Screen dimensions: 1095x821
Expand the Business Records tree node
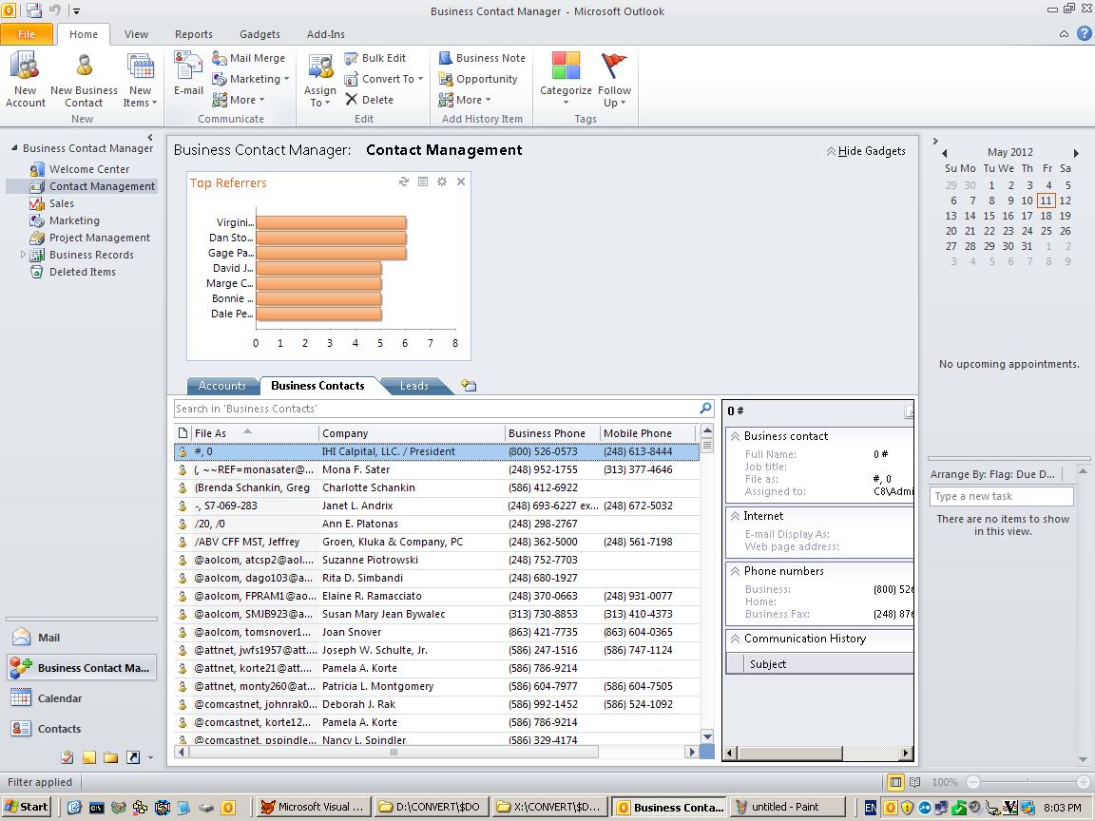(x=24, y=255)
